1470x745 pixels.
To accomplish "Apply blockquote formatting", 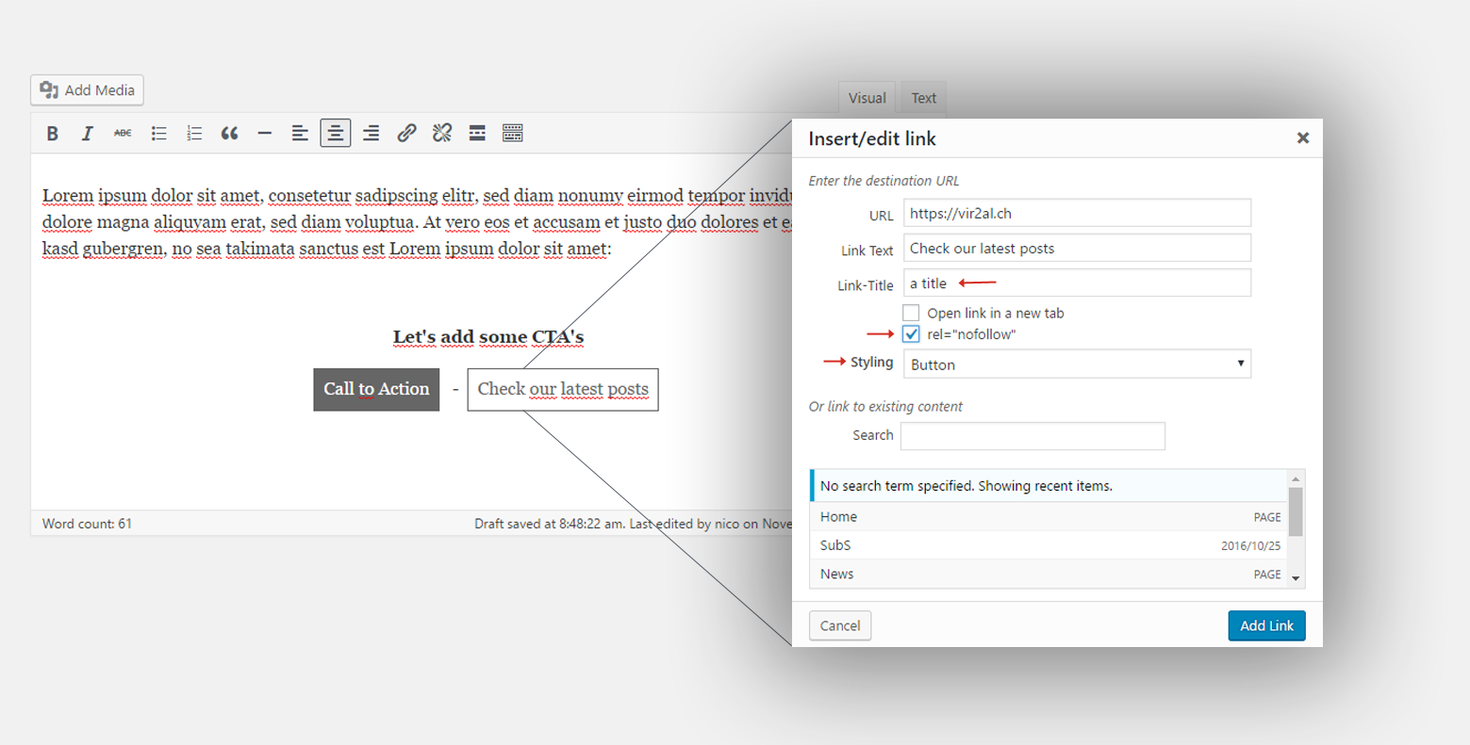I will (x=229, y=134).
